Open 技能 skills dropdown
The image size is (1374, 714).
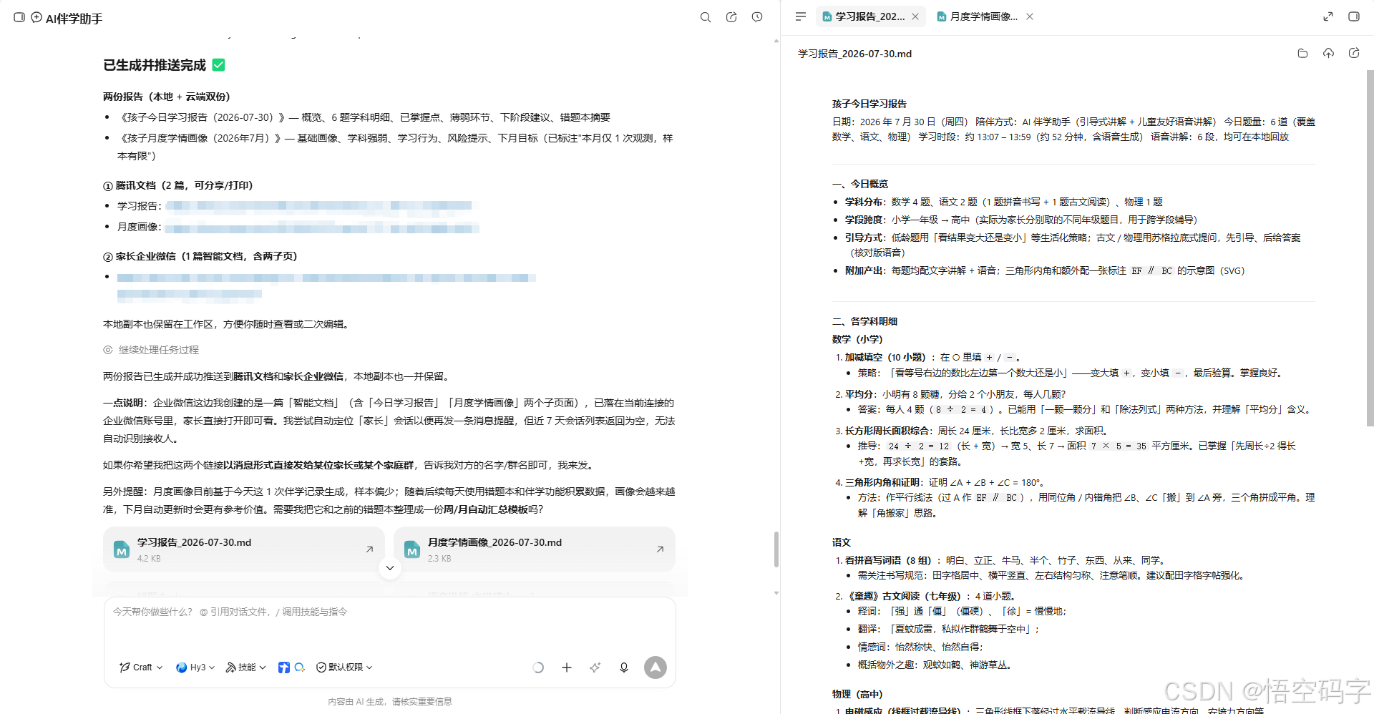(245, 667)
